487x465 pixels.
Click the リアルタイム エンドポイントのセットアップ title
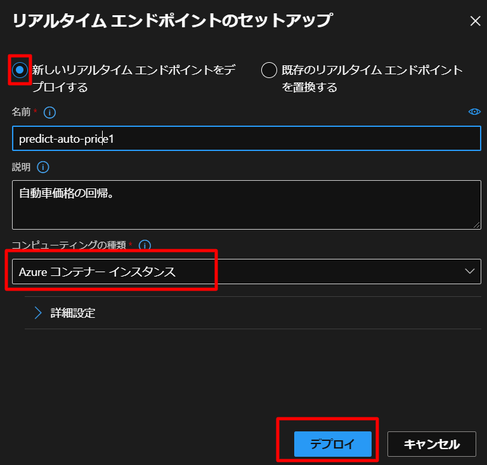coord(172,20)
